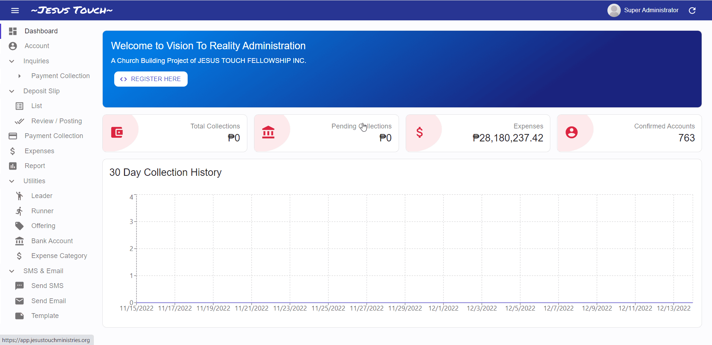Viewport: 712px width, 345px height.
Task: Click the Jesus Touch logo
Action: point(72,10)
